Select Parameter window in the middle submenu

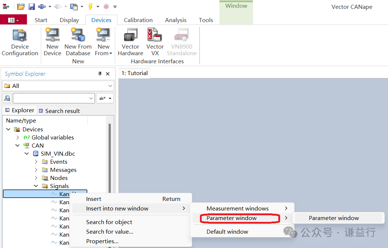(243, 218)
